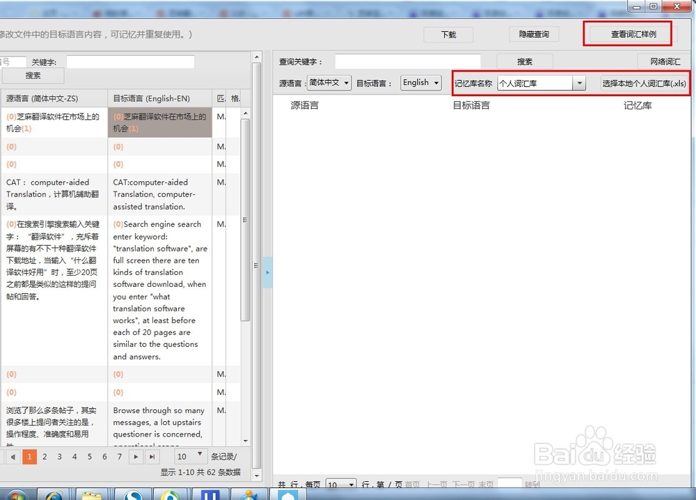The height and width of the screenshot is (500, 696).
Task: Open the 源语言 简体中文 dropdown
Action: point(329,83)
